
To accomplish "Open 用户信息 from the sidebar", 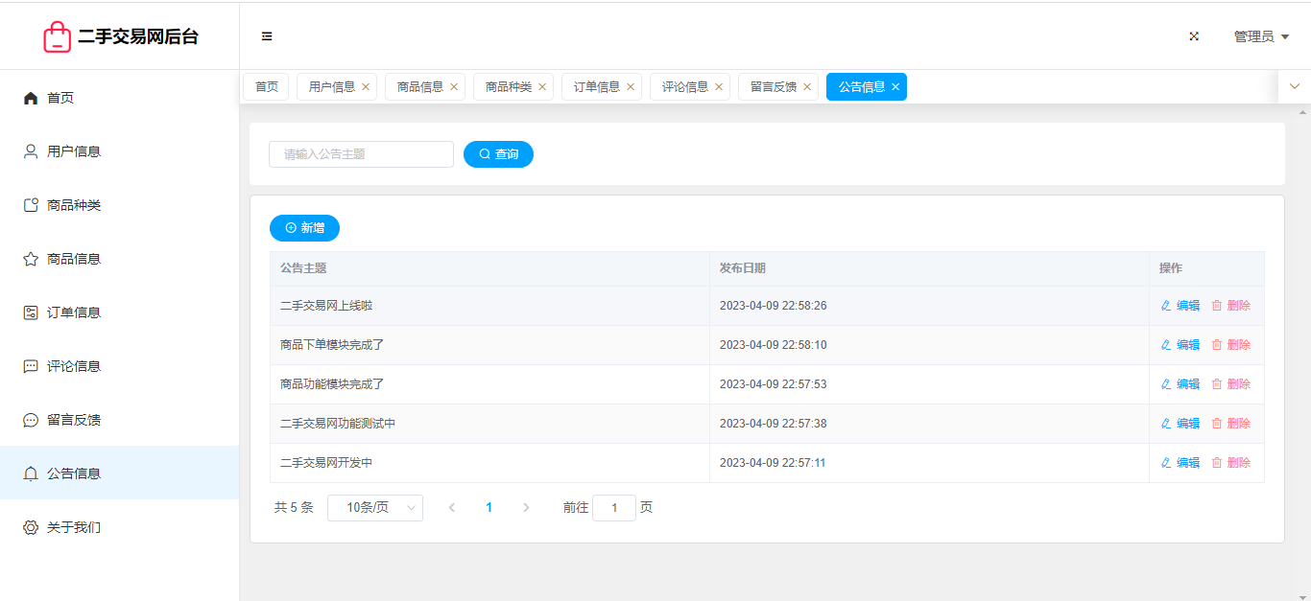I will (73, 151).
